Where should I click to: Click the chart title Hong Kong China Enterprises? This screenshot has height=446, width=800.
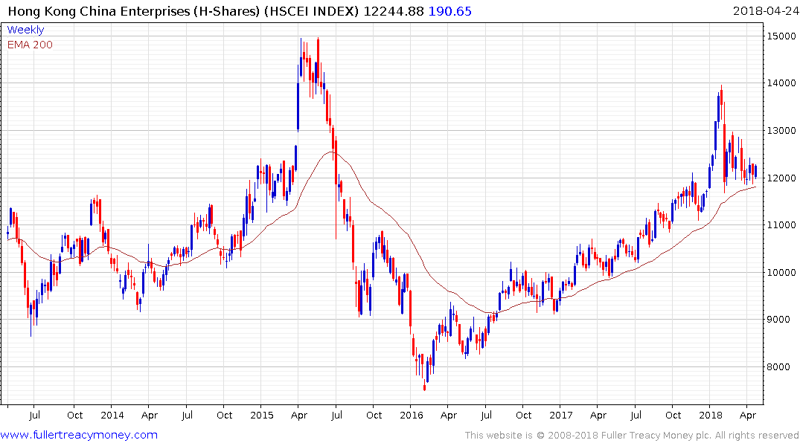(x=182, y=11)
